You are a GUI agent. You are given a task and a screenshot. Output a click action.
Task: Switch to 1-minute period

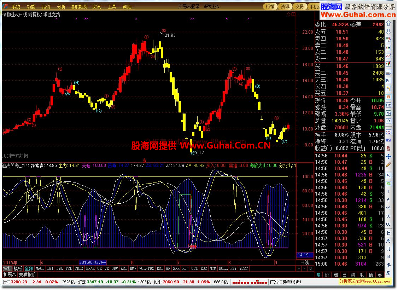388,192
